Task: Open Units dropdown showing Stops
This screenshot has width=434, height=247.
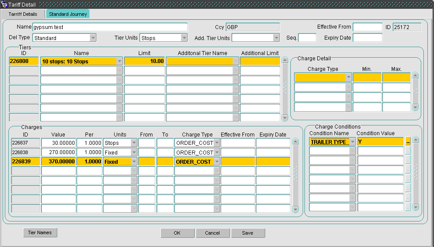Action: (134, 143)
